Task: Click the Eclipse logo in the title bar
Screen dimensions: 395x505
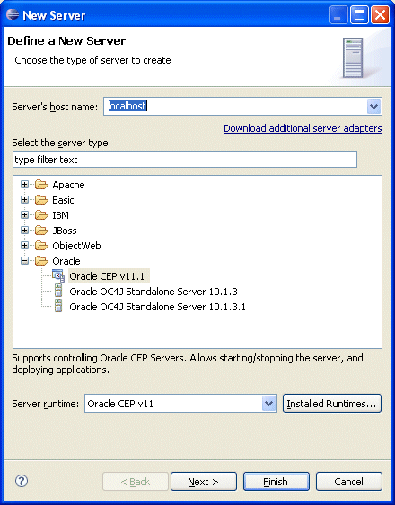Action: click(x=13, y=14)
